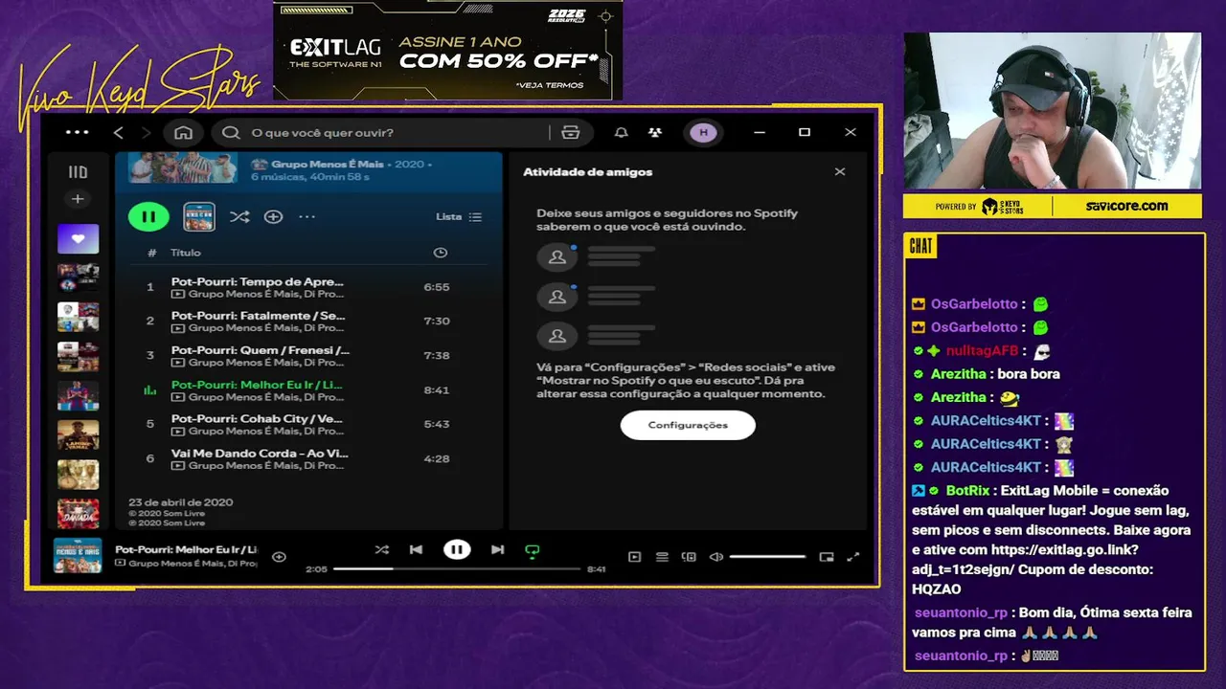Click the first placeholder friend avatar

tap(556, 257)
